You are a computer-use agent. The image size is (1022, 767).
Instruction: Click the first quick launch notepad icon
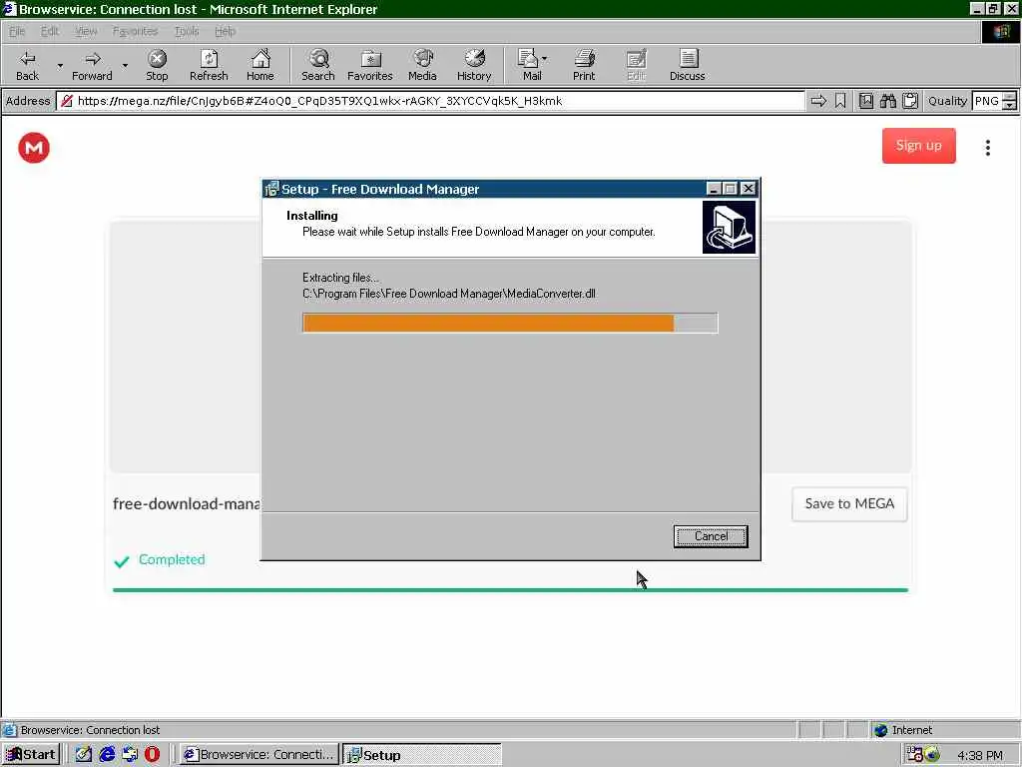[x=84, y=755]
